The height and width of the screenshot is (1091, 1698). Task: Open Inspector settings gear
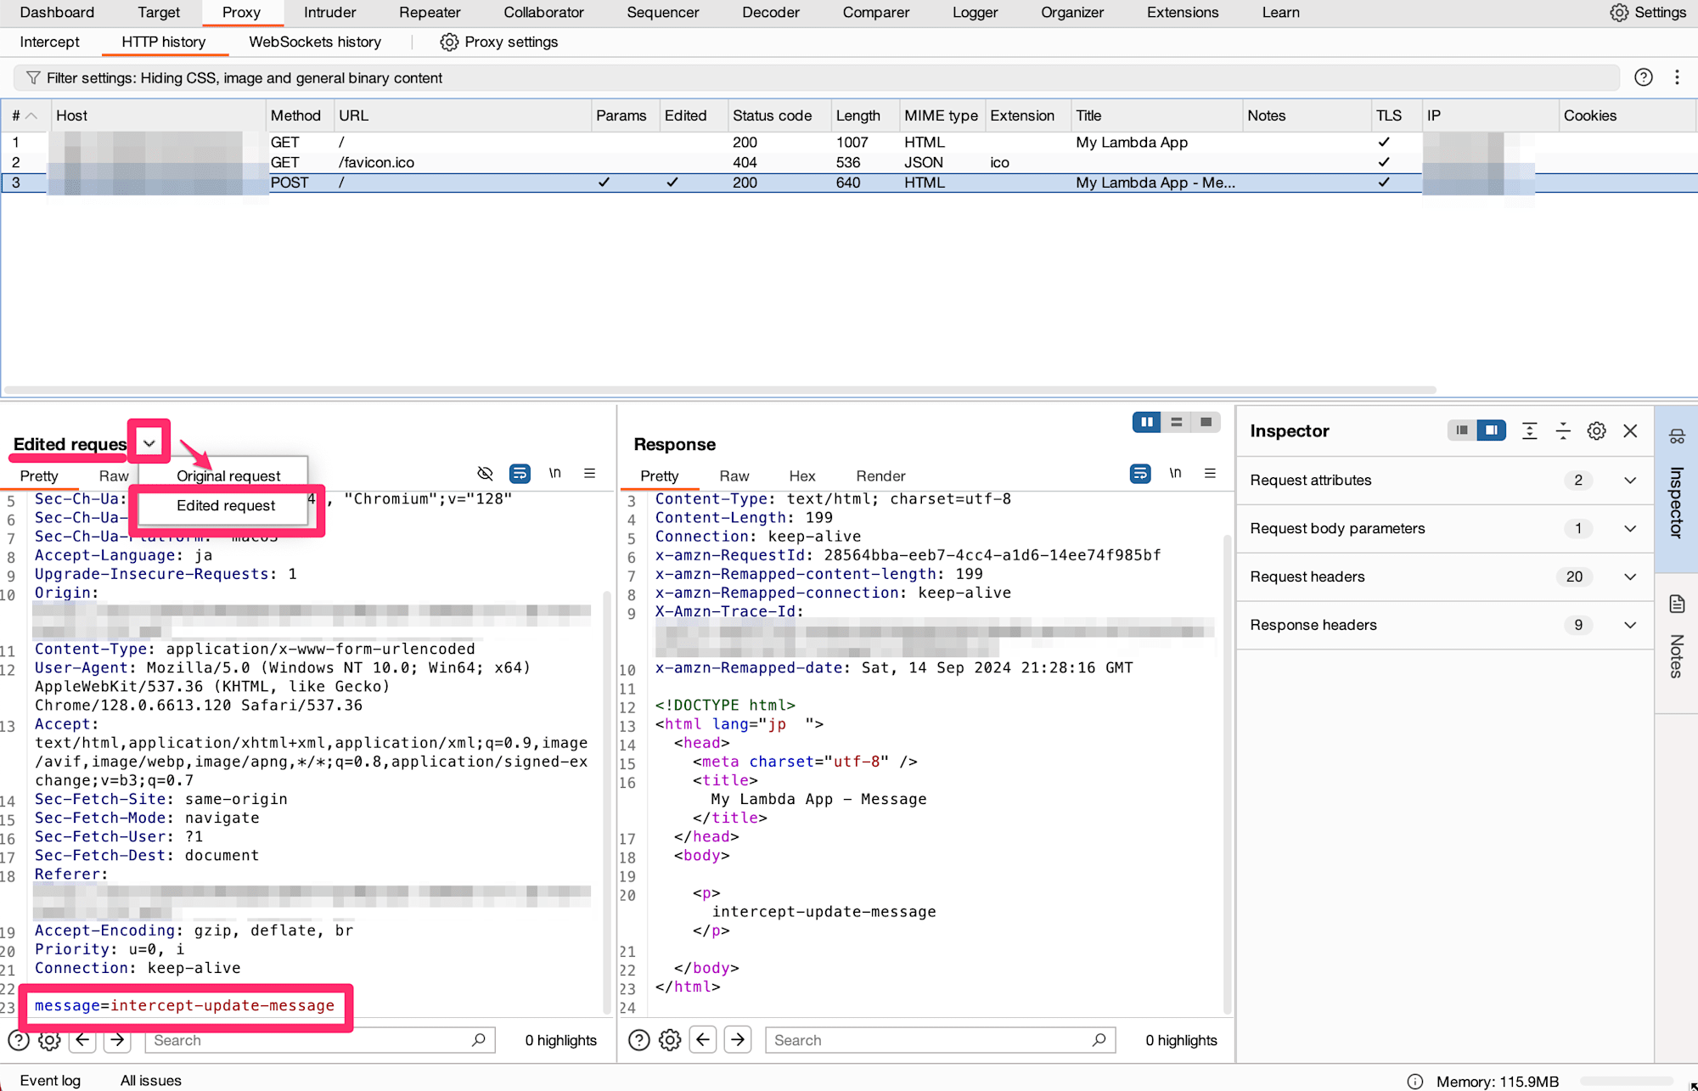coord(1596,430)
